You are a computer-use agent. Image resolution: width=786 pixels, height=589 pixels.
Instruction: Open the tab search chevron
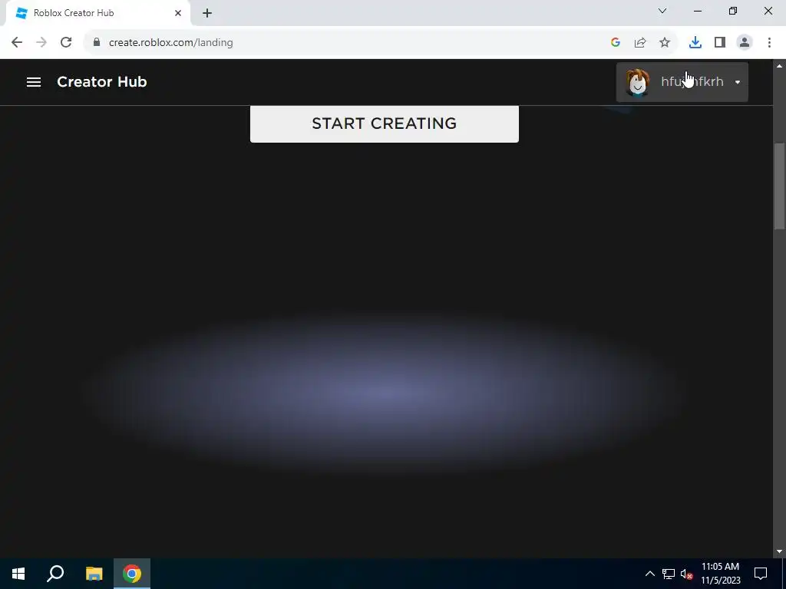pyautogui.click(x=662, y=11)
